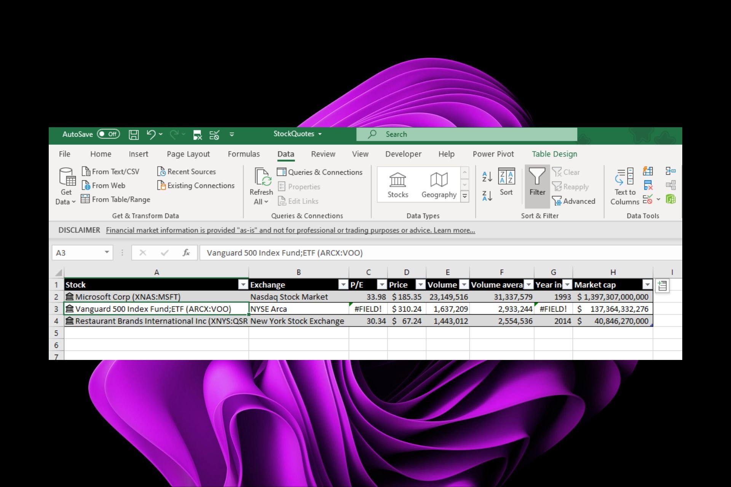Click the Edit Links icon
The height and width of the screenshot is (487, 731).
coord(281,201)
